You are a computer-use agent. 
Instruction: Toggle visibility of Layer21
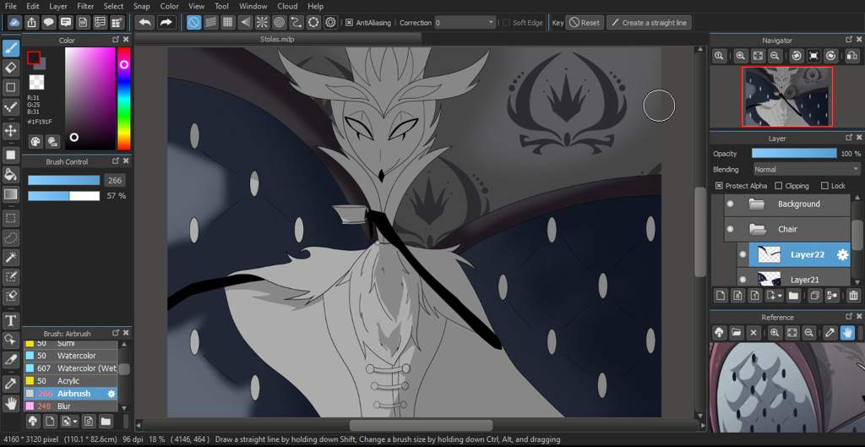click(743, 279)
